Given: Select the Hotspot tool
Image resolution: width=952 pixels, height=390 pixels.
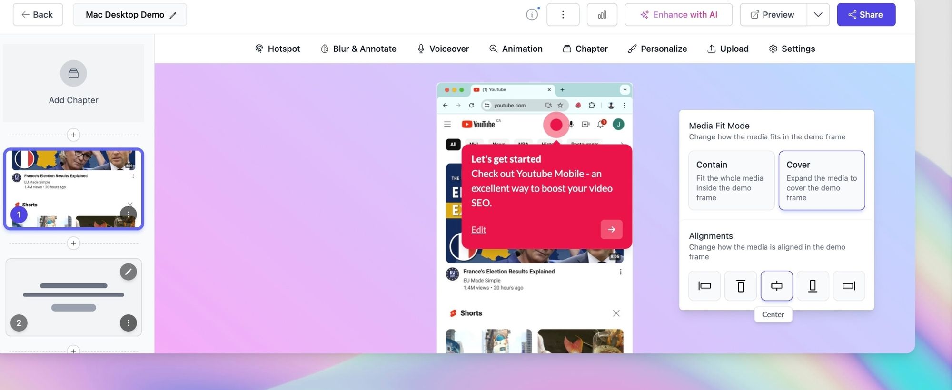Looking at the screenshot, I should 278,49.
